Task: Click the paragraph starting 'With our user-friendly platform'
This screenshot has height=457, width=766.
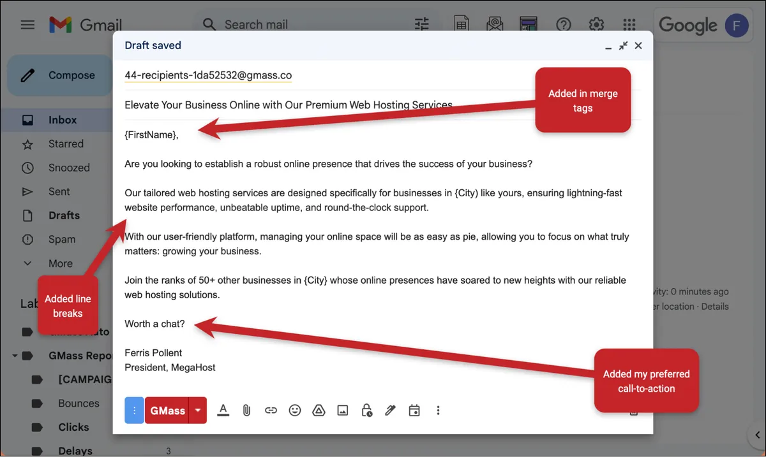Action: coord(377,243)
